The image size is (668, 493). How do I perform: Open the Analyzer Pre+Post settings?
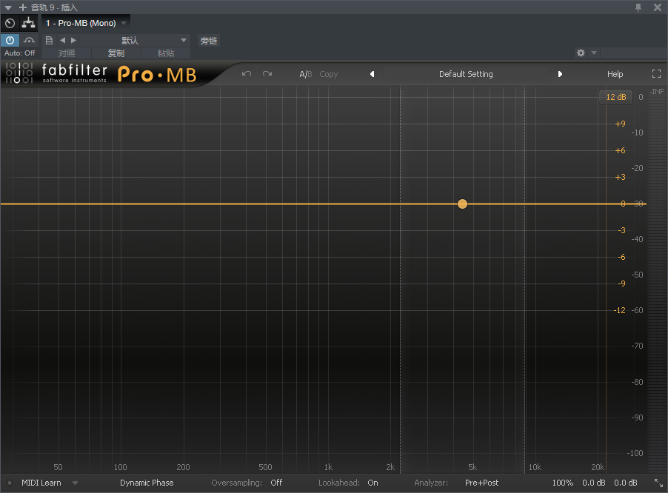pos(481,483)
